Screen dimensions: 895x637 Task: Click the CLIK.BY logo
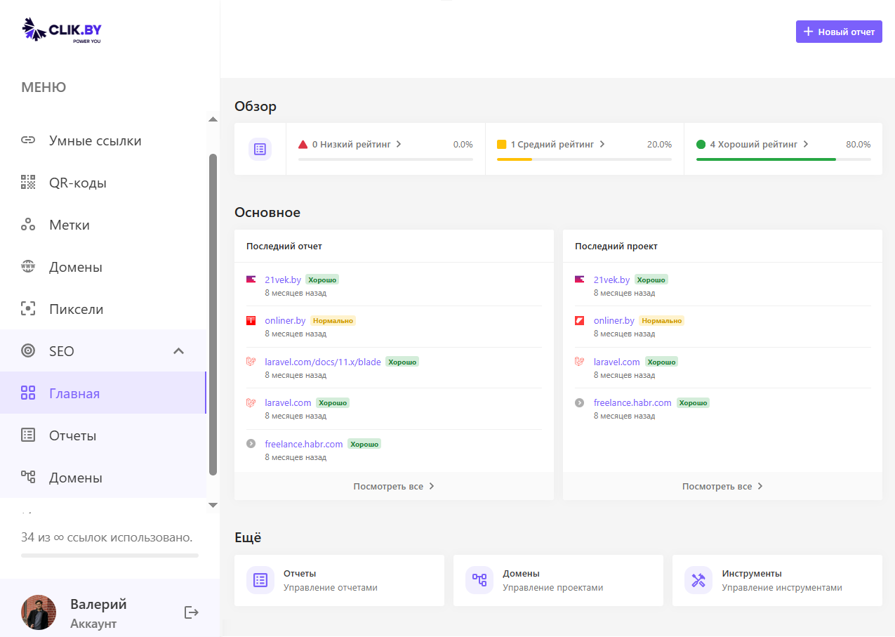[x=62, y=30]
